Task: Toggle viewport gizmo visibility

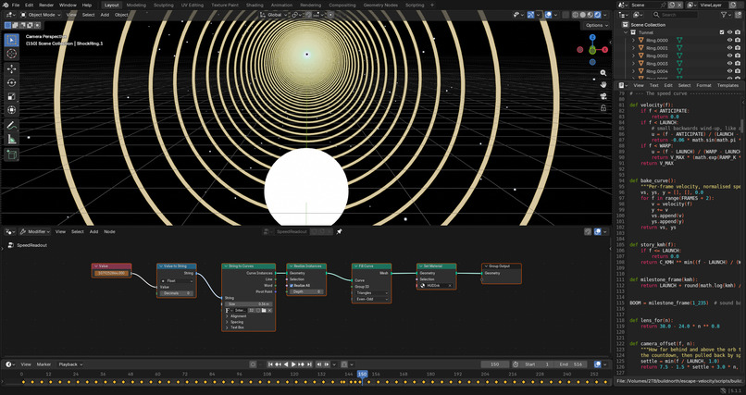Action: 530,15
